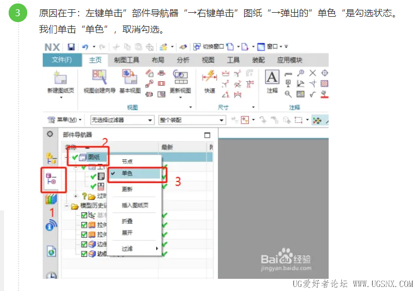
Task: Click the circular center mark icon
Action: pos(325,73)
